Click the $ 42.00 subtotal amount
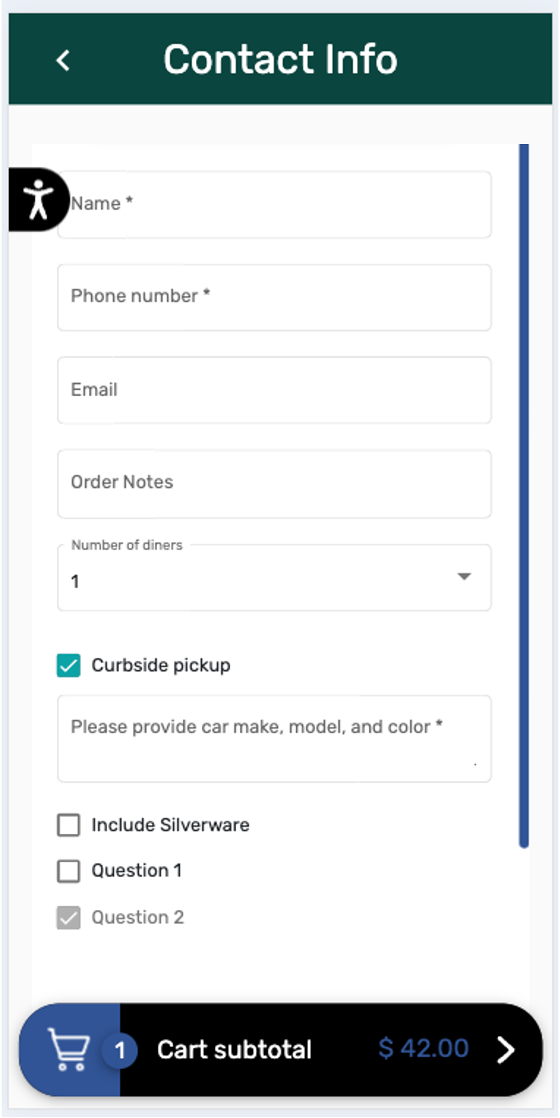 tap(423, 1048)
